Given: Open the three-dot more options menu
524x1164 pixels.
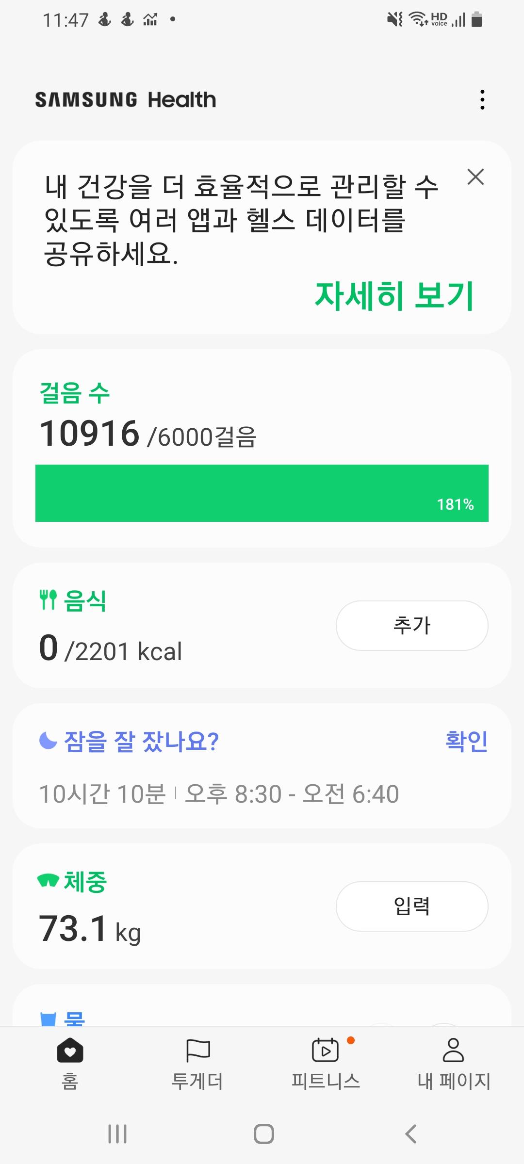Looking at the screenshot, I should (482, 100).
